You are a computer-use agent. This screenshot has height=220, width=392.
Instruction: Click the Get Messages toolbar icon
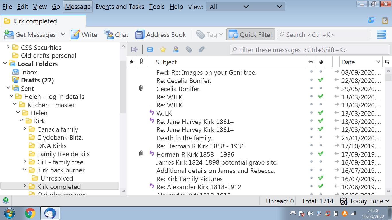(x=9, y=35)
